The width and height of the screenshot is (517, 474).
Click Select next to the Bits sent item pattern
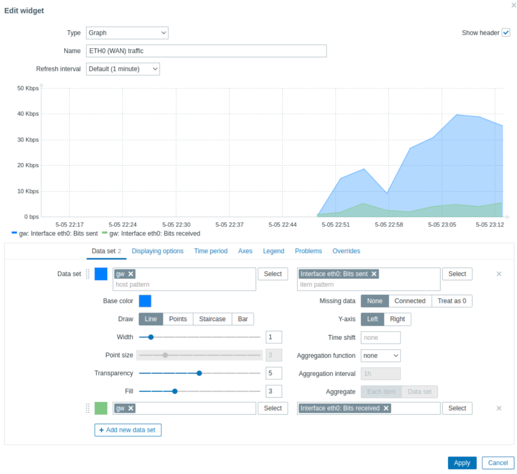point(457,274)
